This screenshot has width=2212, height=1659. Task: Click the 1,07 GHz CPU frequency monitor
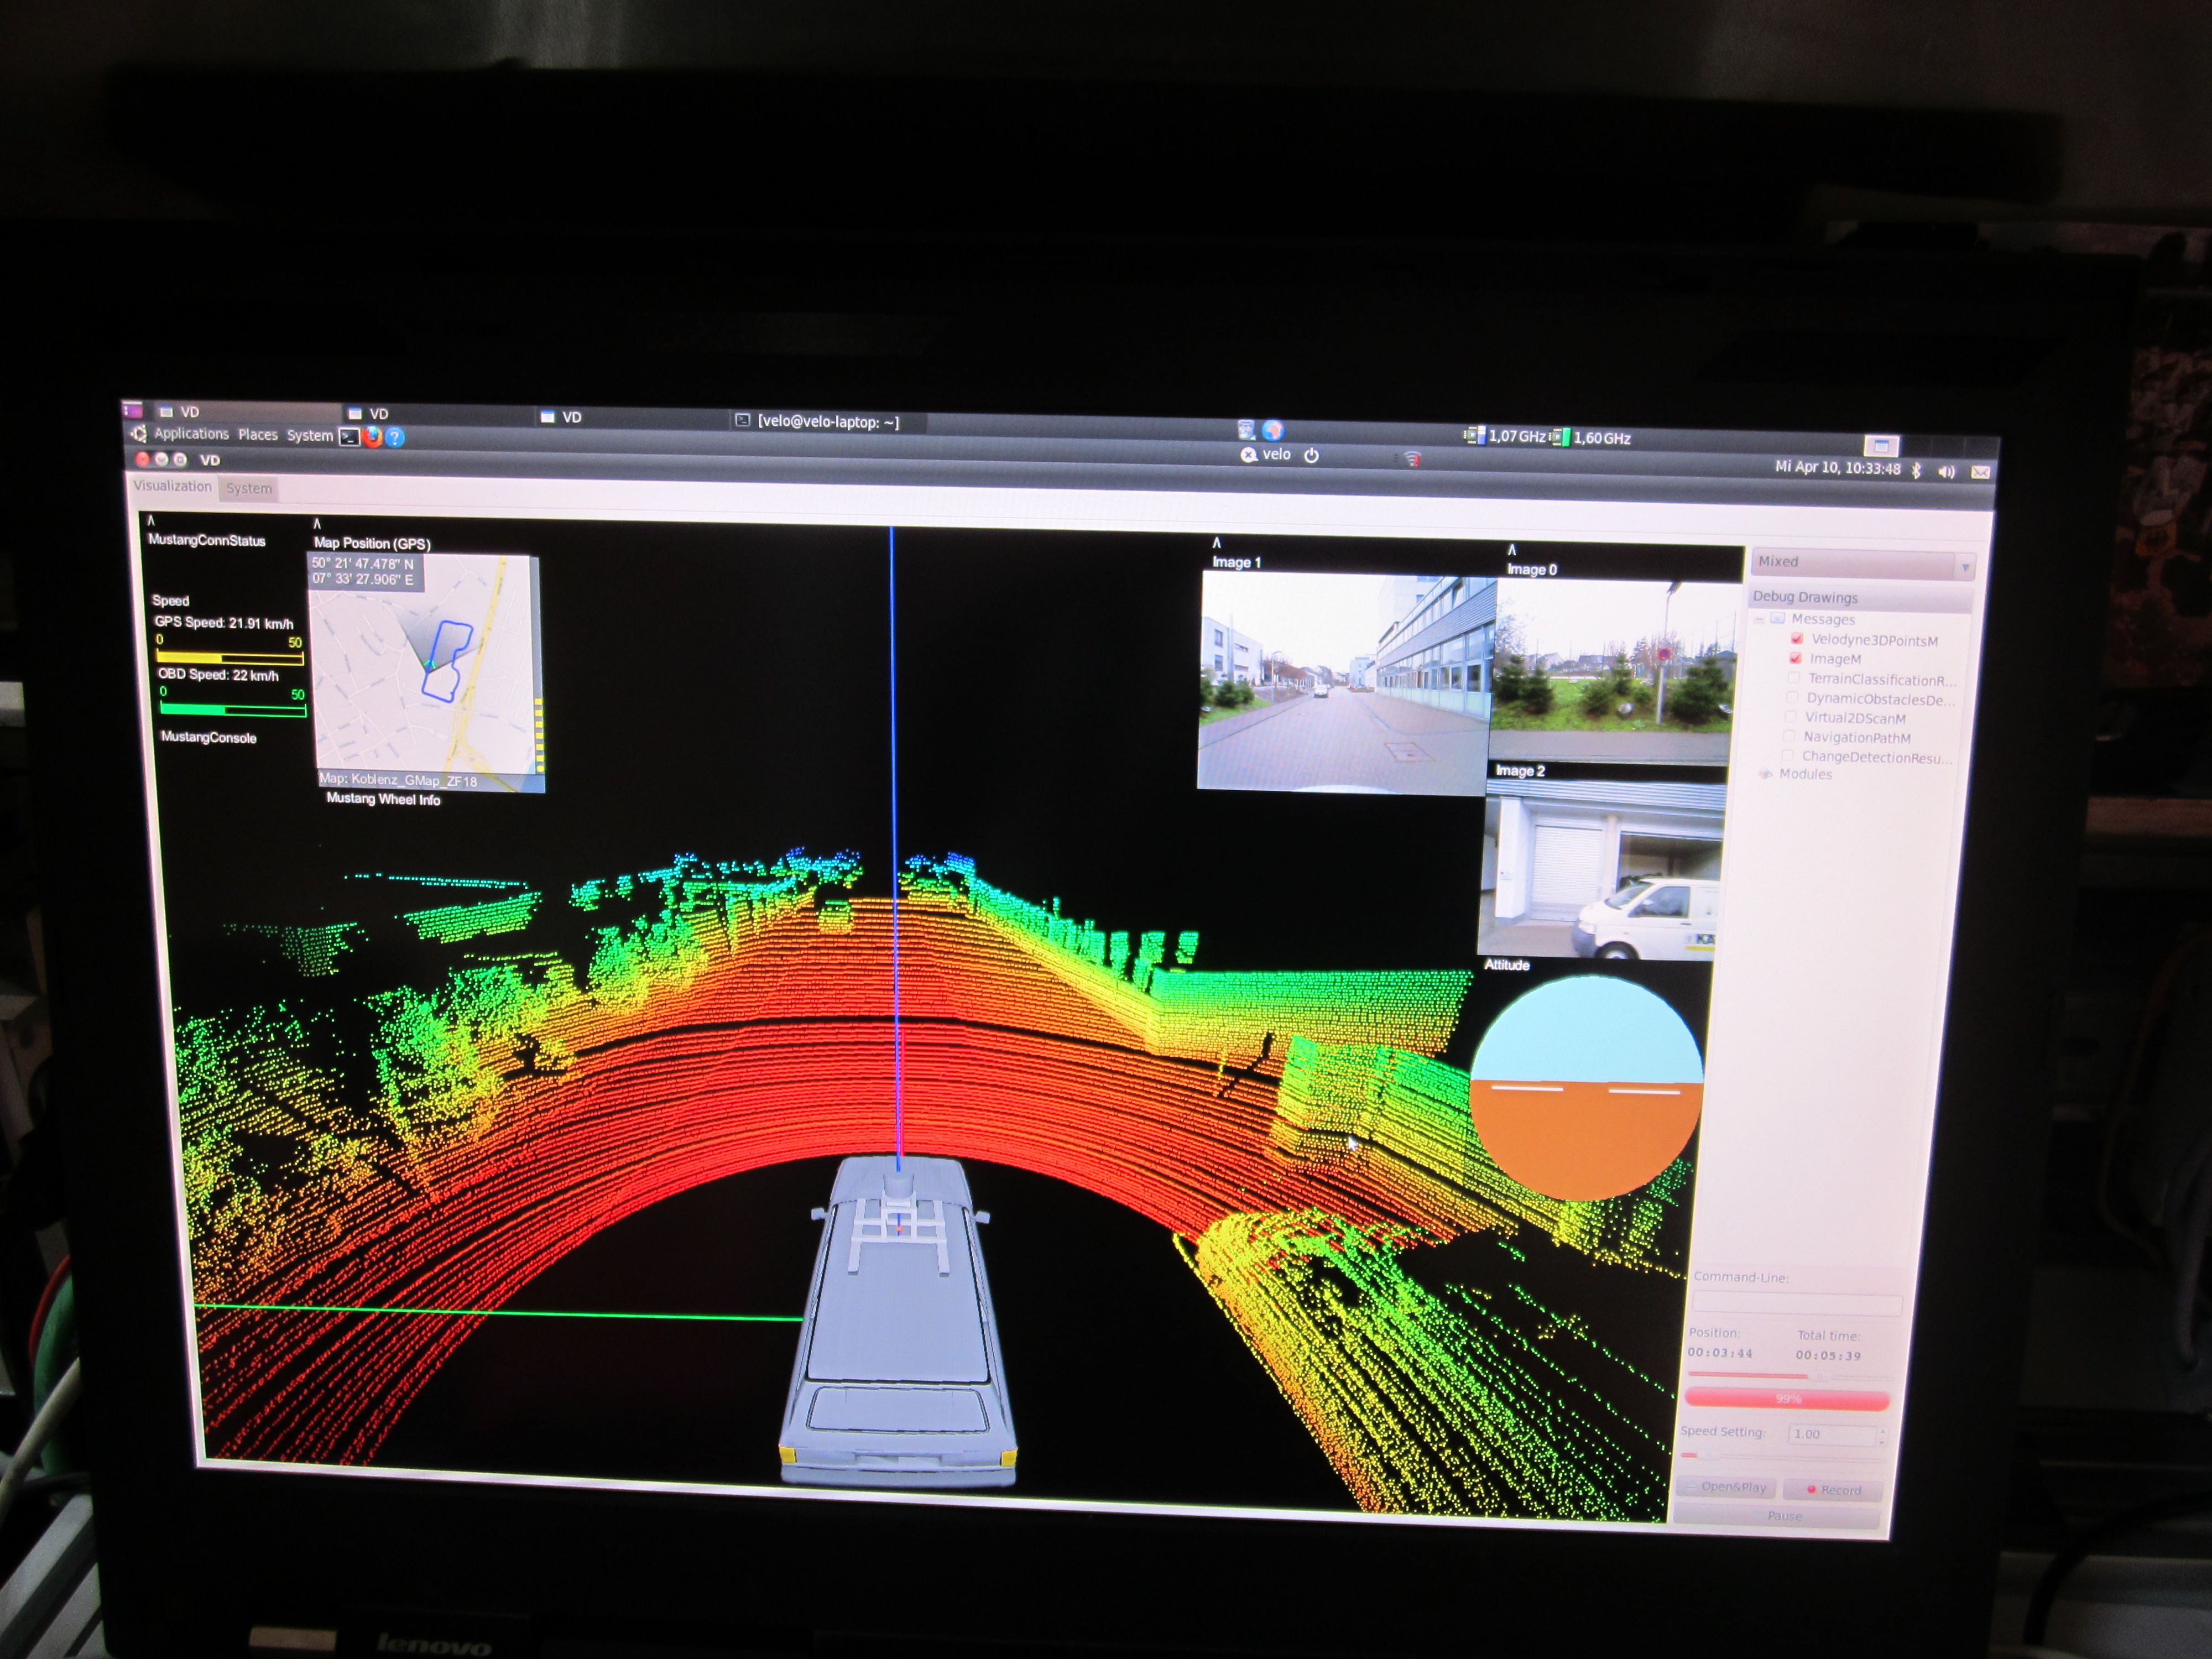click(1506, 436)
